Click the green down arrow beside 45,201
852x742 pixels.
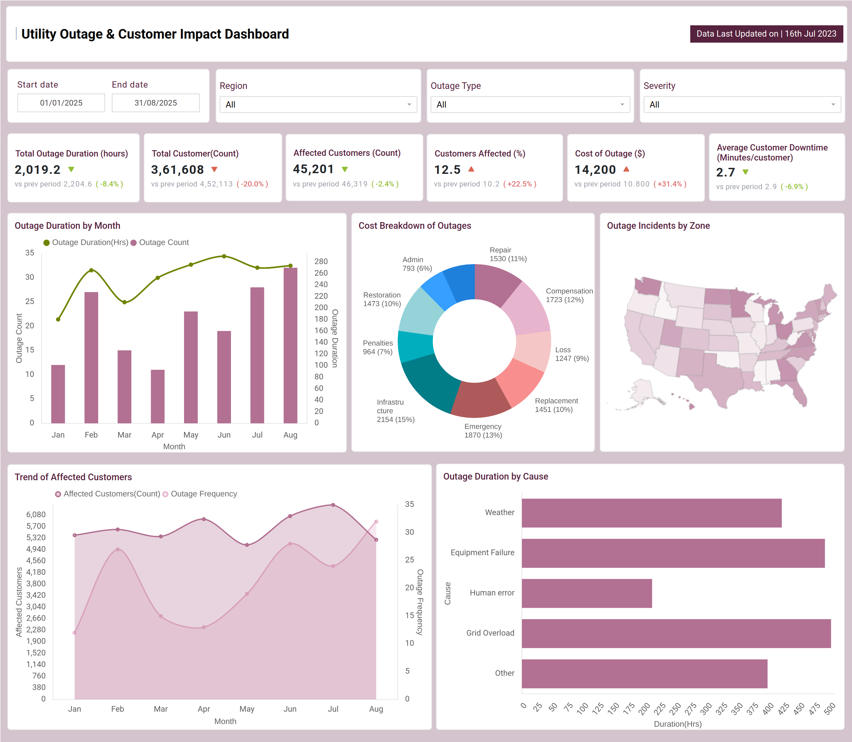pyautogui.click(x=345, y=170)
